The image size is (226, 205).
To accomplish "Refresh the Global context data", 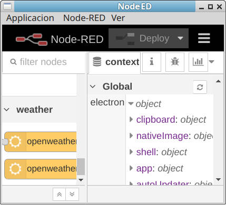I will point(200,87).
